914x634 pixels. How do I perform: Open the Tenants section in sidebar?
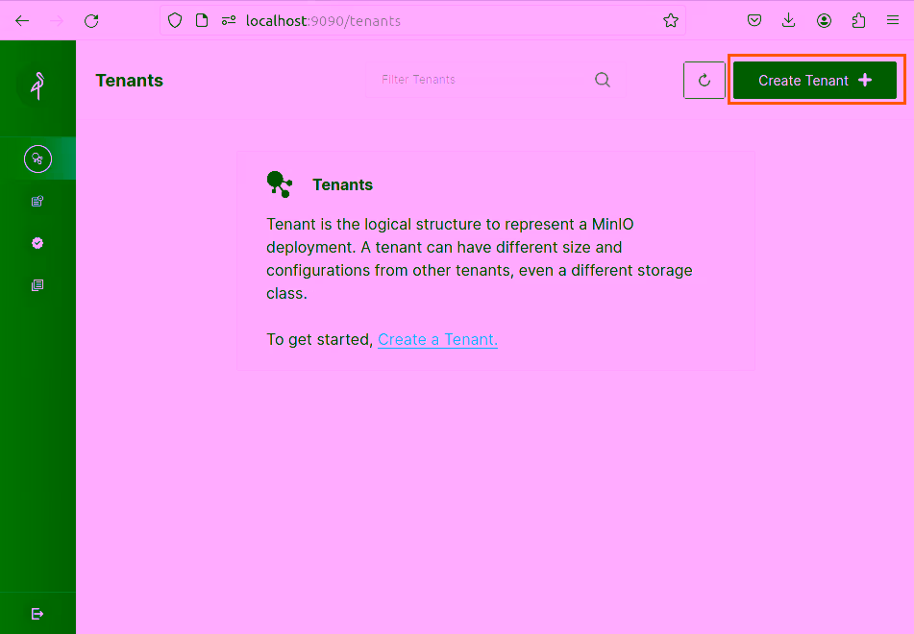37,158
